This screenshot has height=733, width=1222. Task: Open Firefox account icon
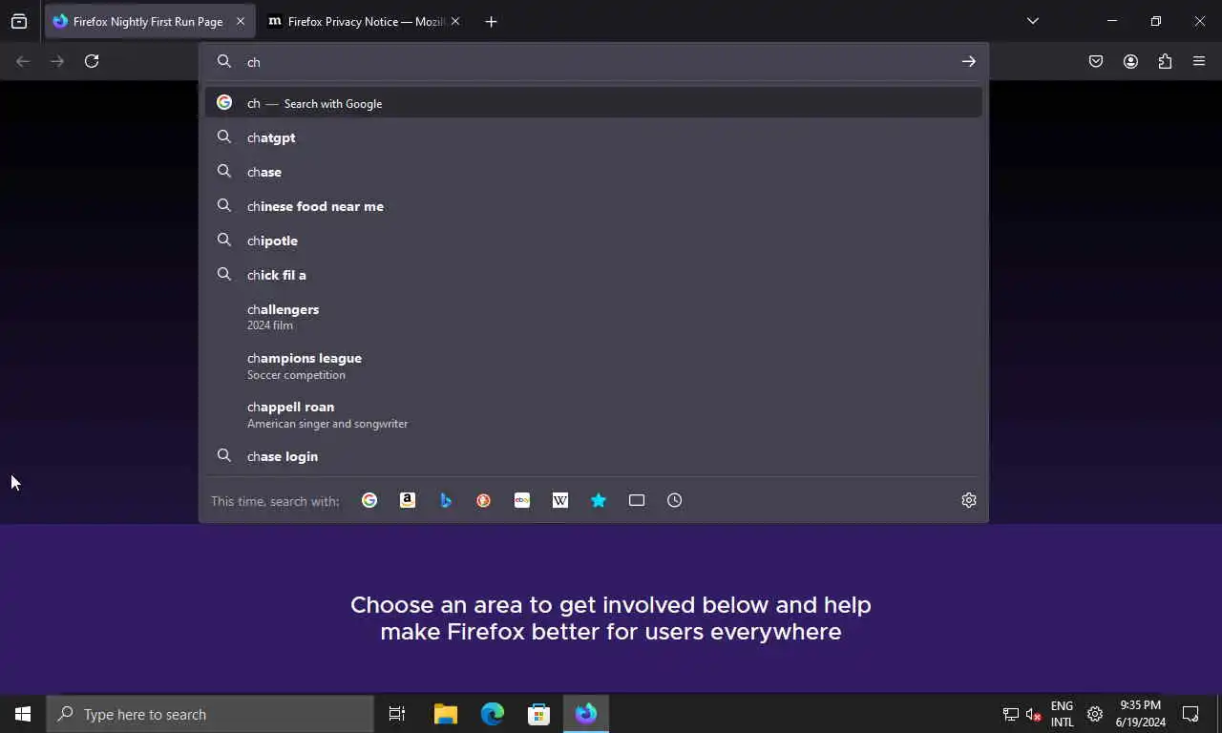(1130, 61)
